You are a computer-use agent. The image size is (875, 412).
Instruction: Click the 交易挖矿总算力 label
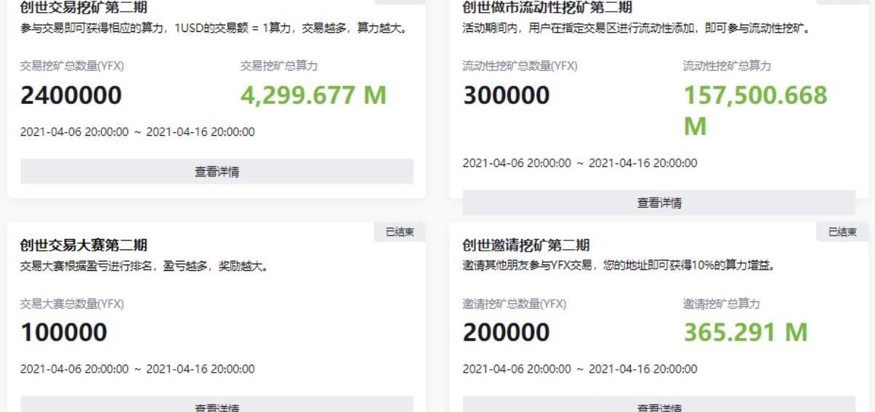pos(279,66)
